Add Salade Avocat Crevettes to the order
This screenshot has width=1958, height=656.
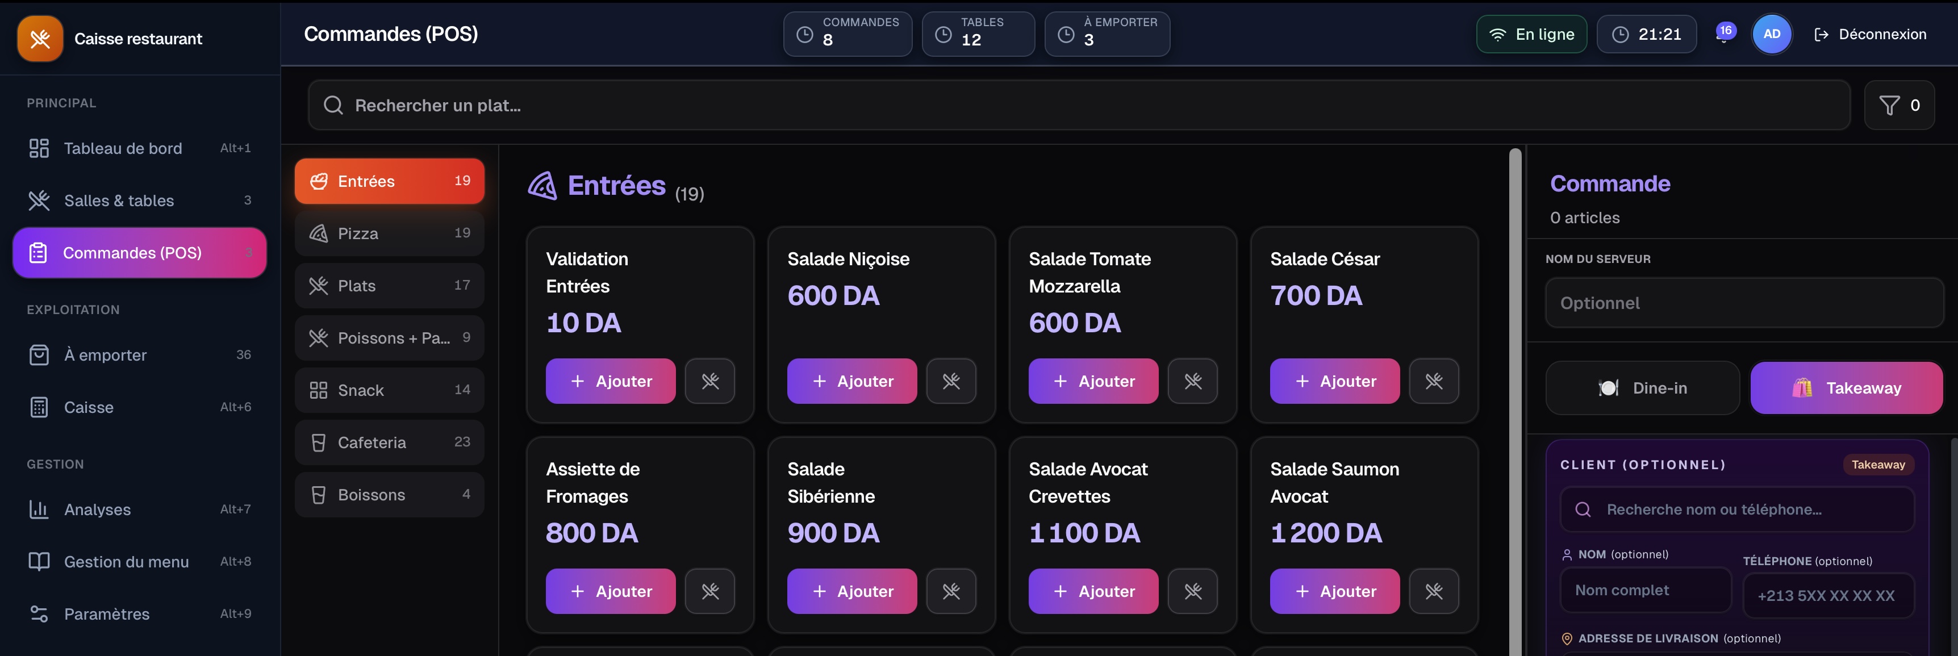(x=1093, y=591)
